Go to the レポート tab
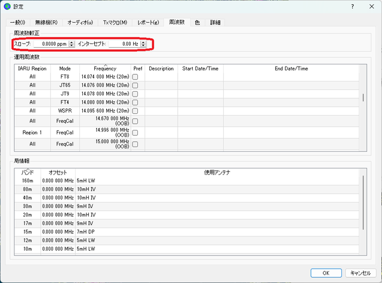The width and height of the screenshot is (382, 283). pos(148,23)
